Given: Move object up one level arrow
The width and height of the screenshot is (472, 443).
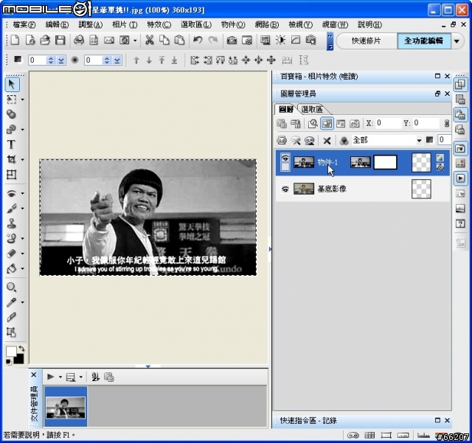Looking at the screenshot, I should click(x=136, y=60).
